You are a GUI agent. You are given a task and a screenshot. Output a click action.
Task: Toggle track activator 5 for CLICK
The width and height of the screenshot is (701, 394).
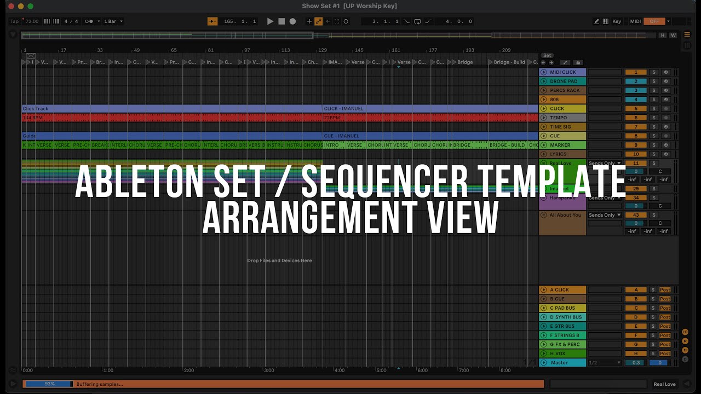(636, 108)
